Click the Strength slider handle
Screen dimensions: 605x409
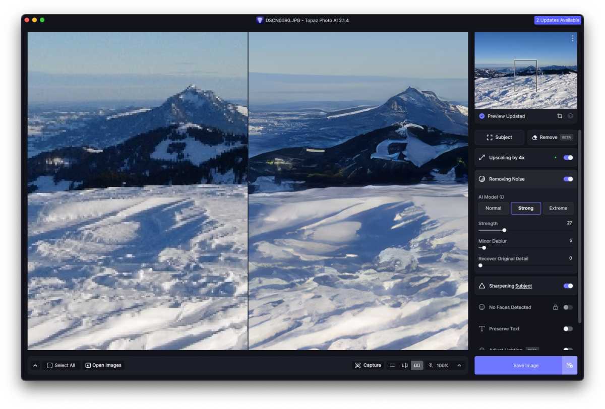point(504,230)
